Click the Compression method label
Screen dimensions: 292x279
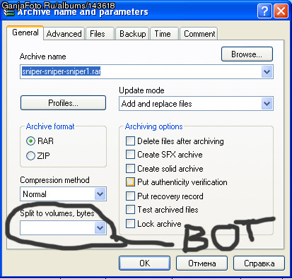click(54, 180)
